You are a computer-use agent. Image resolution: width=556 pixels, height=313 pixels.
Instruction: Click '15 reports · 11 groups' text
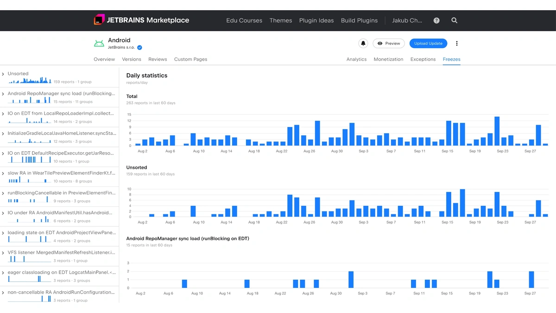point(73,102)
